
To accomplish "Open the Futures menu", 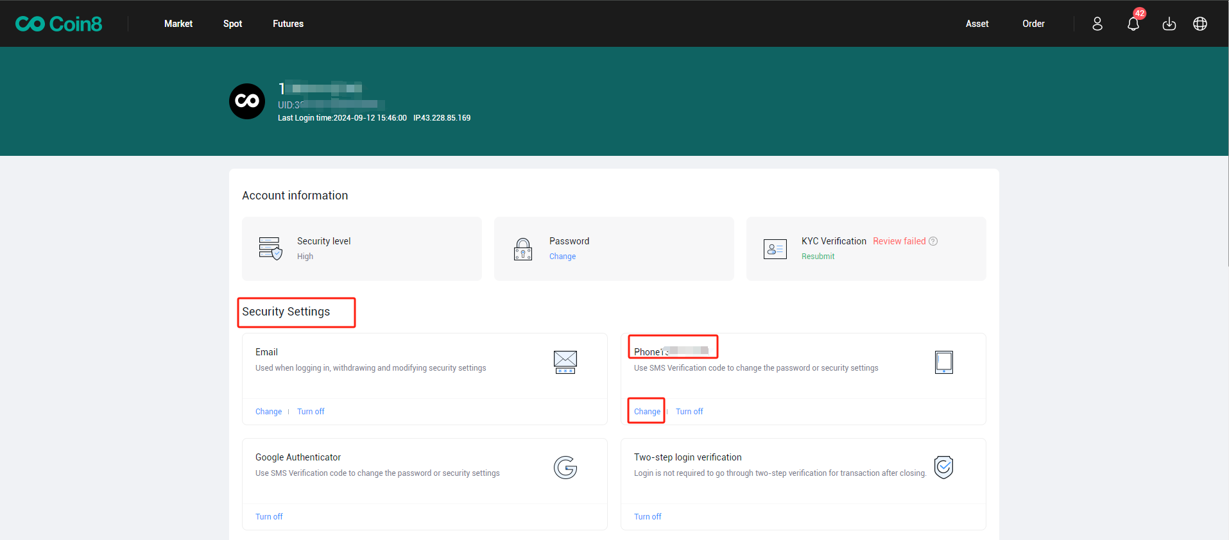I will pos(288,24).
